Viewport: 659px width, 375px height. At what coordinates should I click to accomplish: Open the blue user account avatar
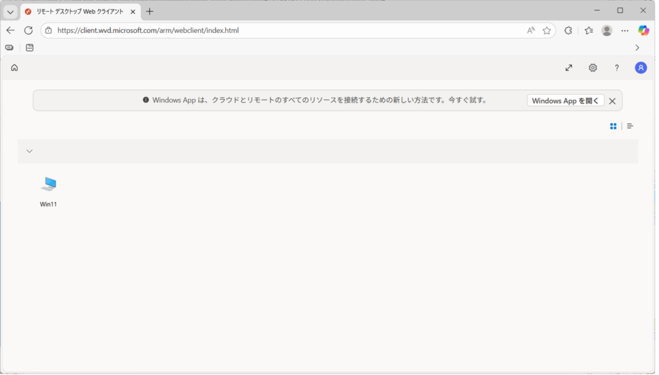(640, 68)
